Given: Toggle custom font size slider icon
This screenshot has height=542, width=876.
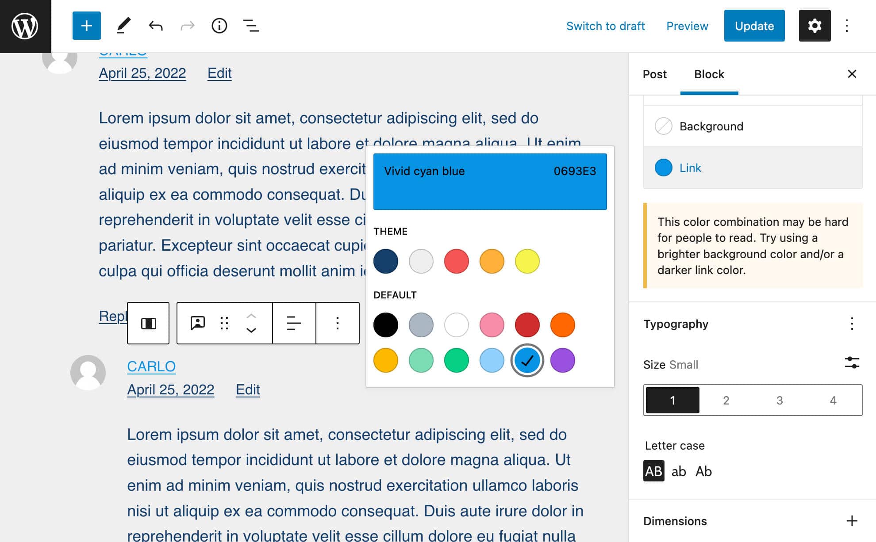Looking at the screenshot, I should click(852, 363).
